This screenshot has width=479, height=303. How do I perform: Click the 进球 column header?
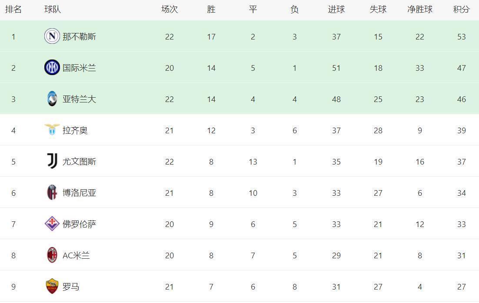336,10
